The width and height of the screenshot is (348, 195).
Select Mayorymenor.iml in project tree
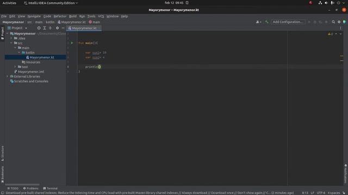(31, 71)
